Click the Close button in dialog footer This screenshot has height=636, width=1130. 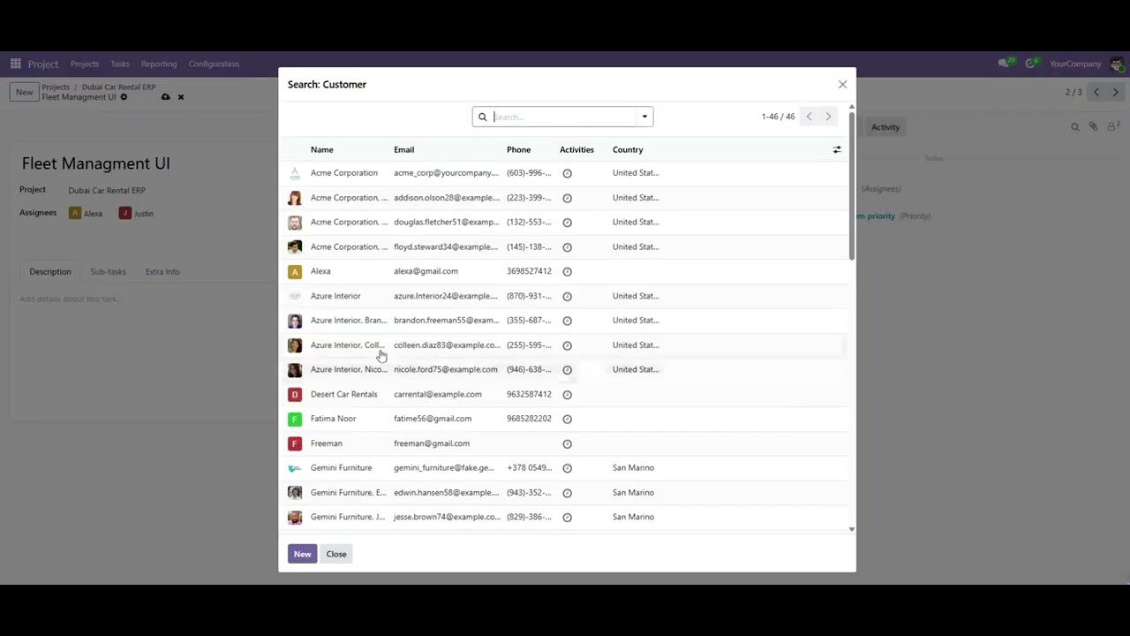(x=336, y=554)
